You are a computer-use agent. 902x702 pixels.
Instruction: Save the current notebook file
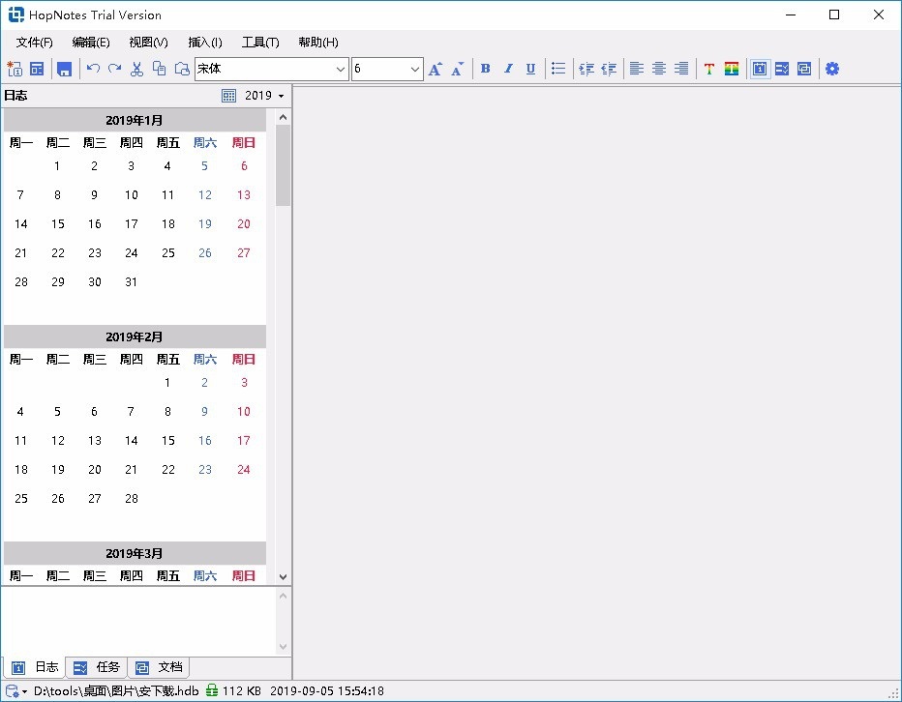tap(64, 69)
